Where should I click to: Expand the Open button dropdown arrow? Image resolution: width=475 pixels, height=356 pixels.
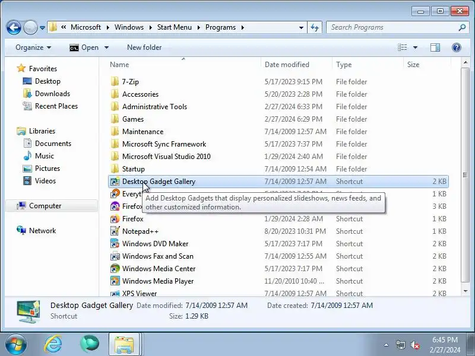(106, 47)
